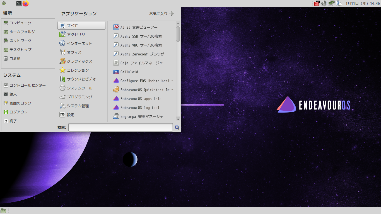Click the application list scrollbar thumb
This screenshot has width=381, height=214.
click(x=178, y=34)
